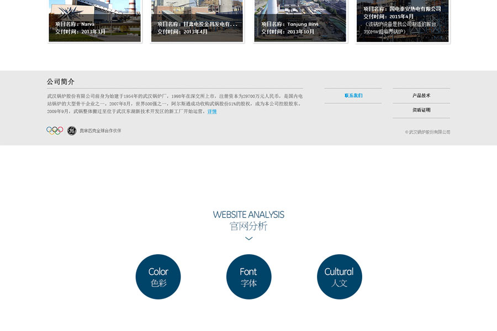Click the Olympic rings logo
This screenshot has height=331, width=497.
point(54,131)
